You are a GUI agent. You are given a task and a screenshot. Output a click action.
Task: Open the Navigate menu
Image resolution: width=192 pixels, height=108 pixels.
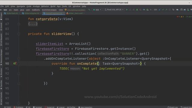click(21, 6)
